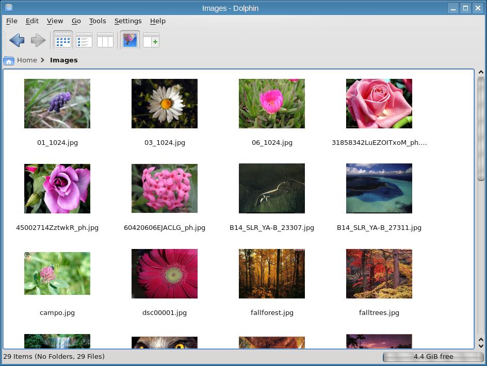Select the partially visible owl eyes thumbnail
Screen dimensions: 487x366
pos(165,342)
